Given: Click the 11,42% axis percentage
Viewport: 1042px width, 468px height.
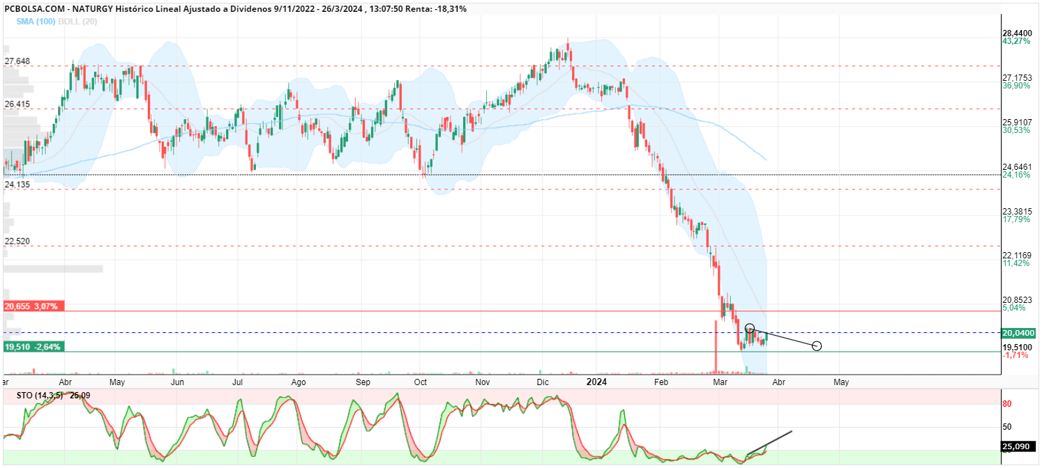Looking at the screenshot, I should pos(1015,263).
